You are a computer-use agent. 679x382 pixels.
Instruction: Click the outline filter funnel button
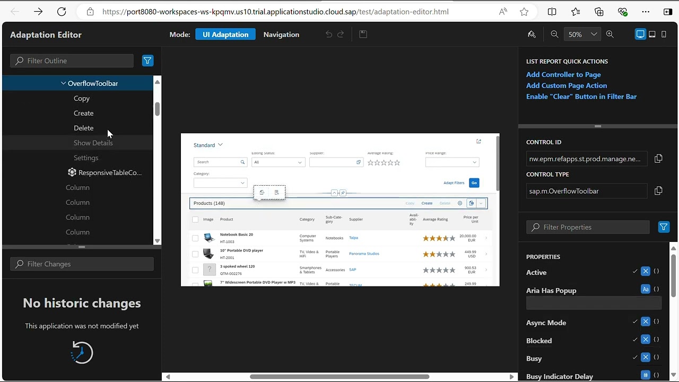pos(147,60)
